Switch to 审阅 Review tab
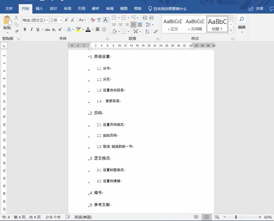Screen dimensions: 274x221 (110, 9)
